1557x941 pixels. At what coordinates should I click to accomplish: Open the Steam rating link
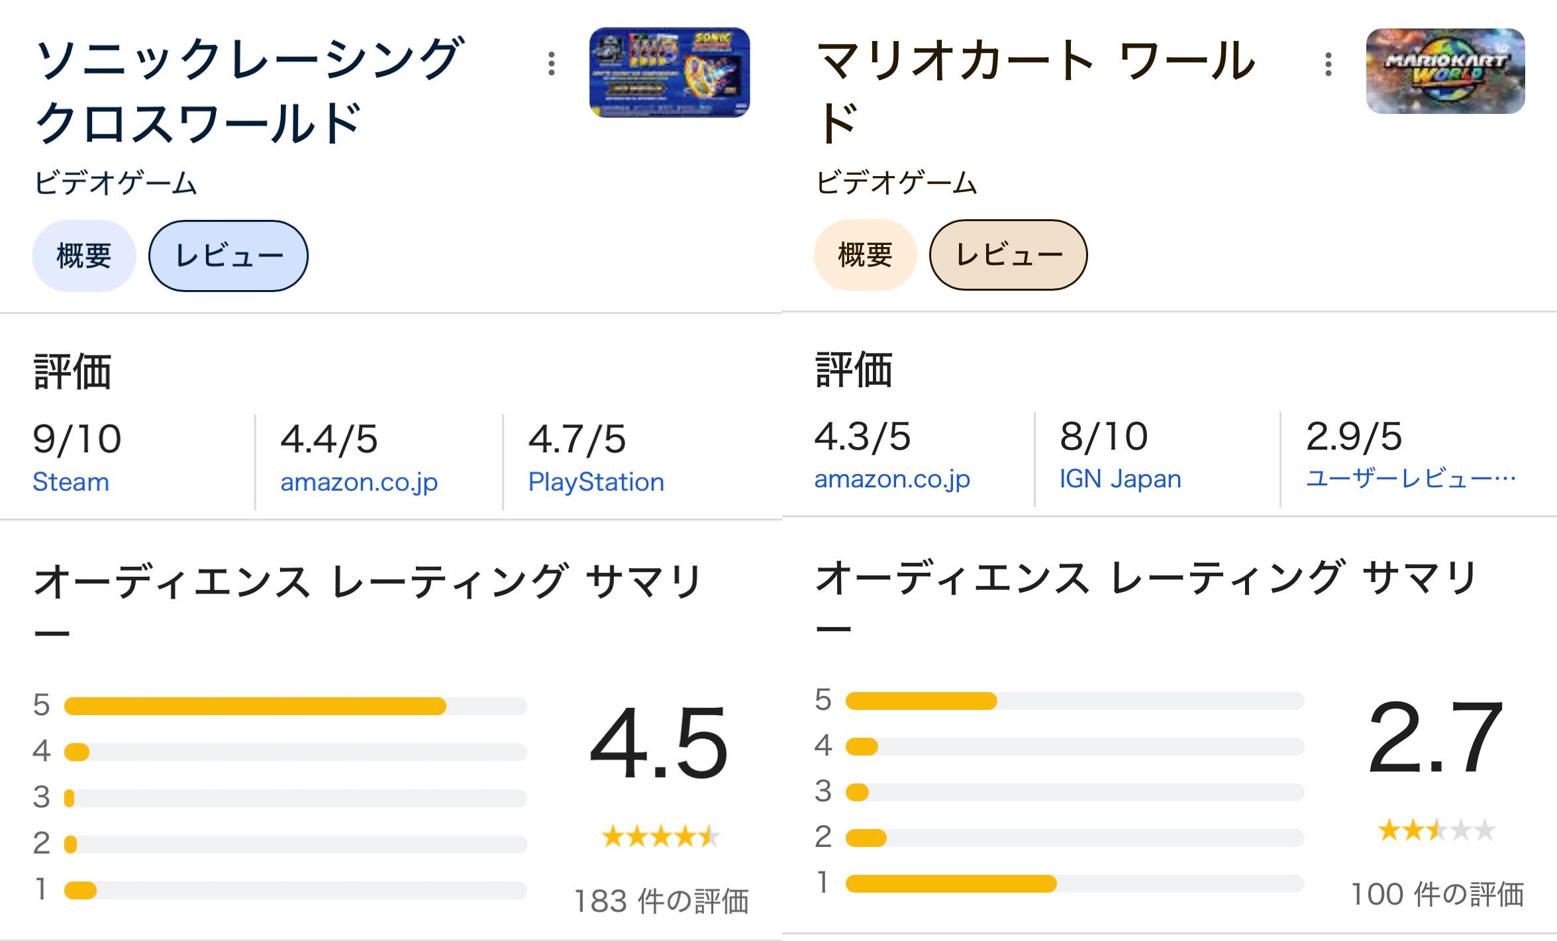pos(71,481)
